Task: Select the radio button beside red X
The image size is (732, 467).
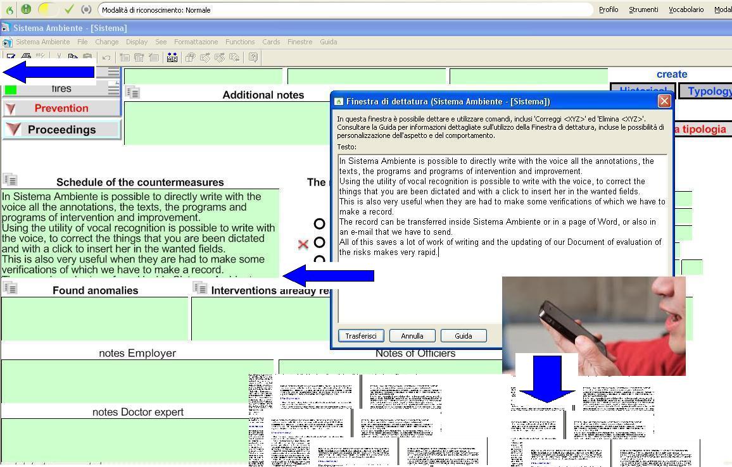Action: pos(319,242)
